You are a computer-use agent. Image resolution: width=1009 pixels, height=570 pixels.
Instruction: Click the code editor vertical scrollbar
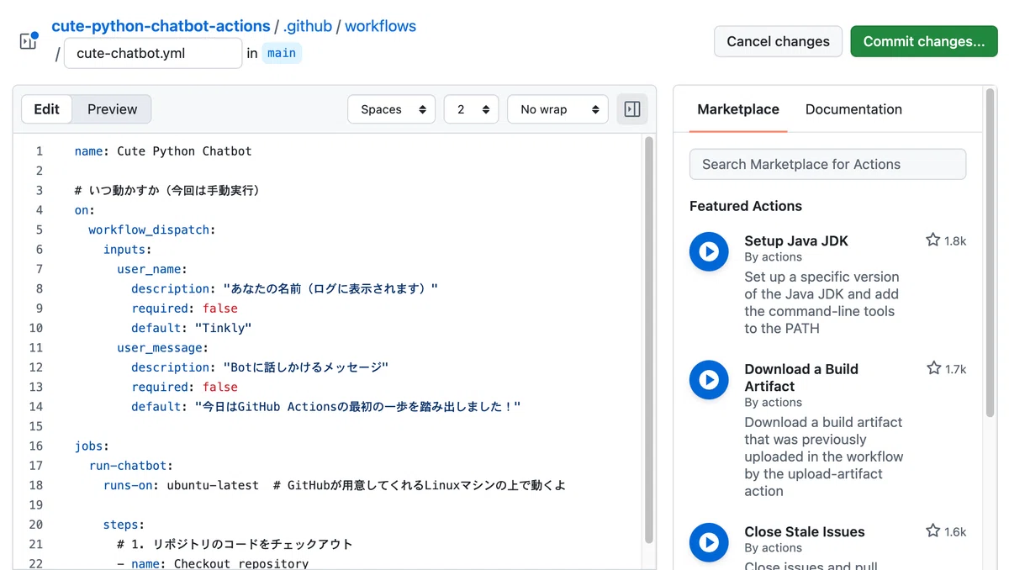[x=649, y=339]
